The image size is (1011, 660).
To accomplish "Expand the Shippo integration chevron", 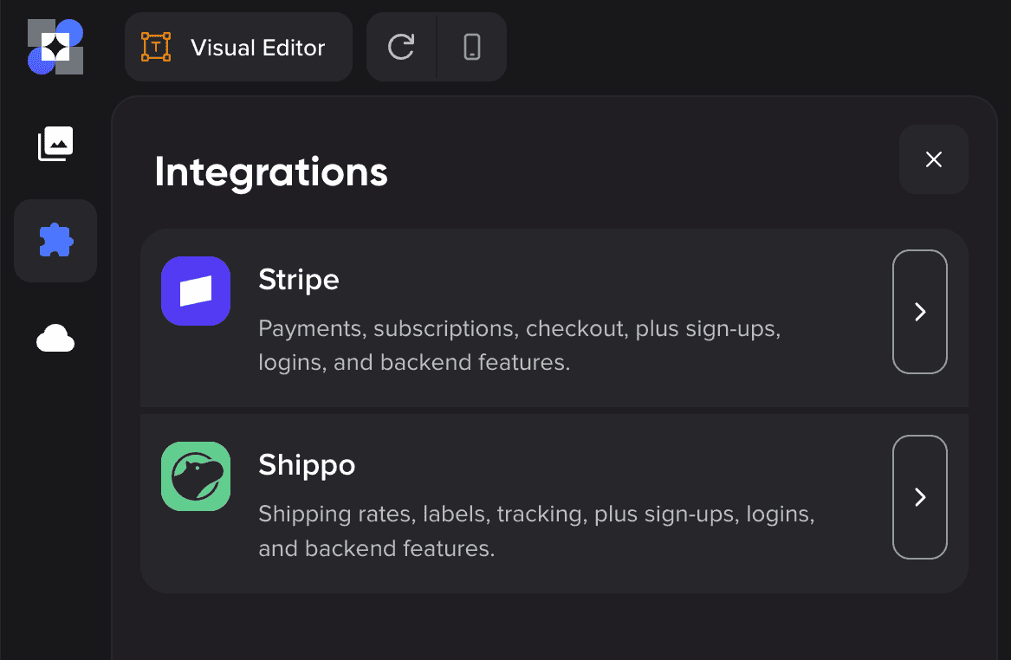I will pyautogui.click(x=920, y=497).
